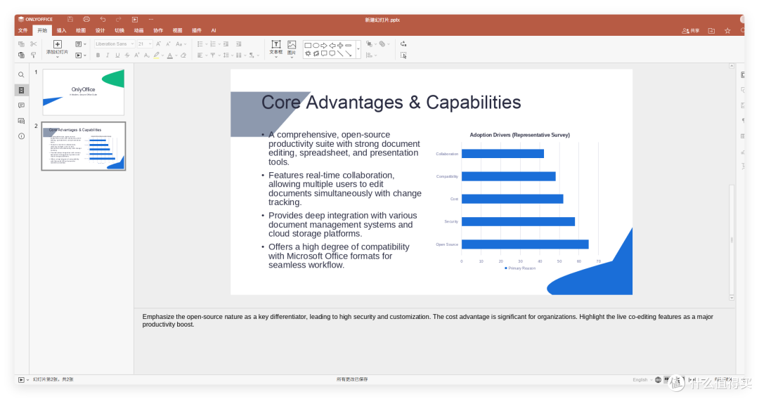Click the 共享 share button
The height and width of the screenshot is (399, 759).
691,31
